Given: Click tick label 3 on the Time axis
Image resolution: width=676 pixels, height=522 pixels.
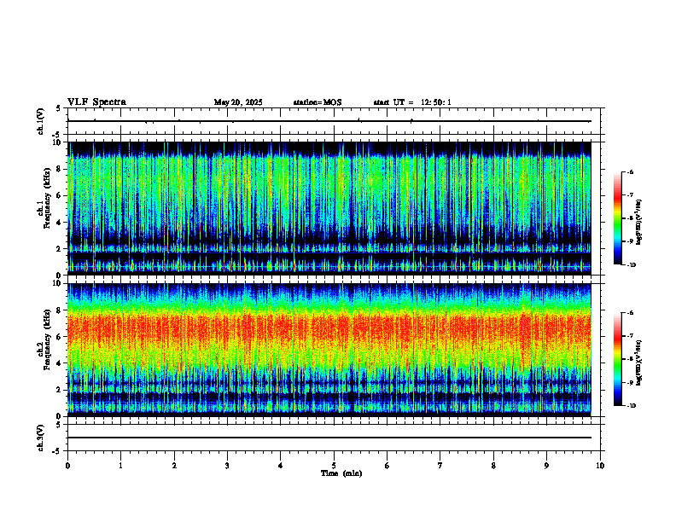Looking at the screenshot, I should [227, 466].
